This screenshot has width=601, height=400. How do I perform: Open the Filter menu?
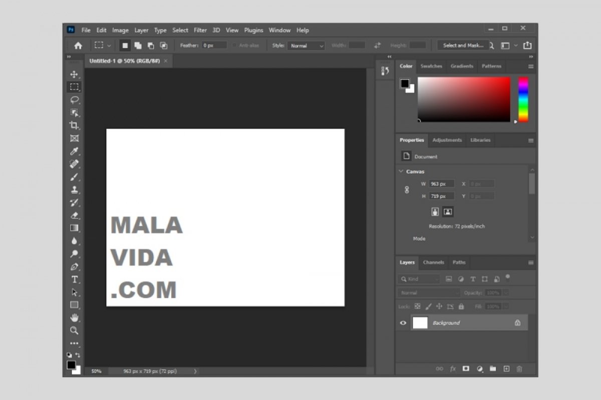click(200, 30)
